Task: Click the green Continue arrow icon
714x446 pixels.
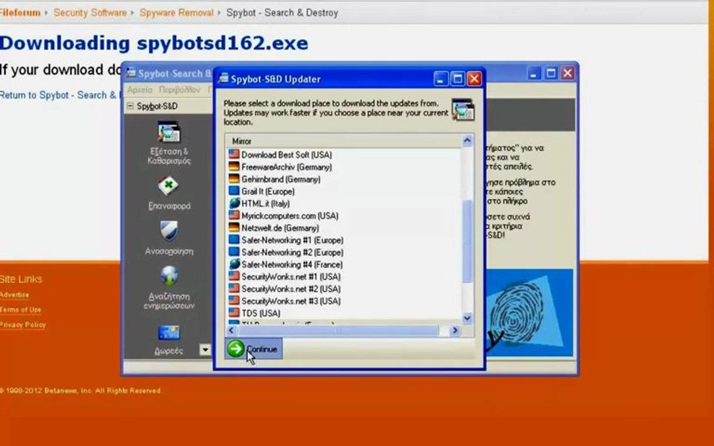Action: [236, 349]
